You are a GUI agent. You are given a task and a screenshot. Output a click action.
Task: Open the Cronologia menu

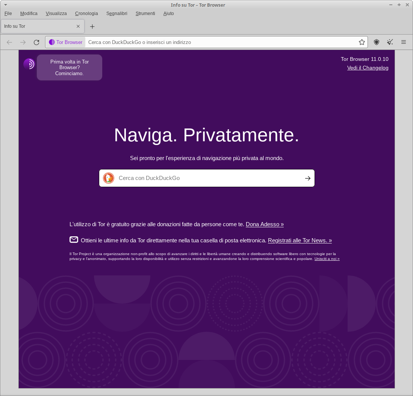(x=86, y=14)
